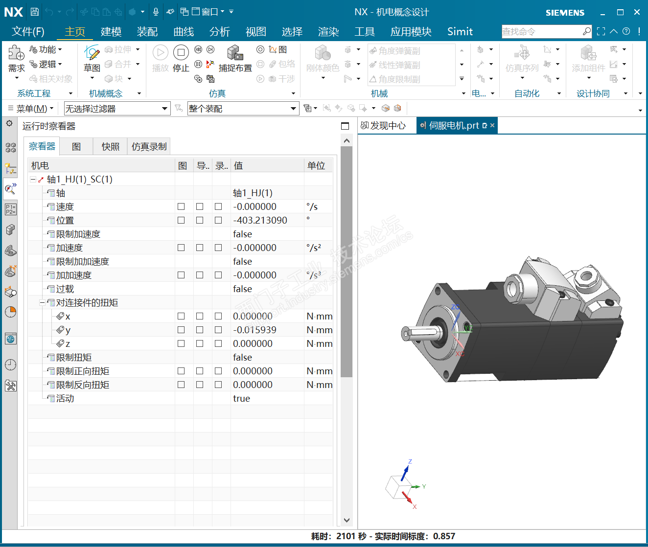The width and height of the screenshot is (648, 547).
Task: Click the down arrow of the inspector scrollbar
Action: 347,520
